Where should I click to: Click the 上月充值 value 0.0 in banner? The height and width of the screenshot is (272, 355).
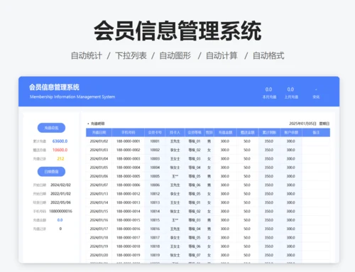coord(290,89)
